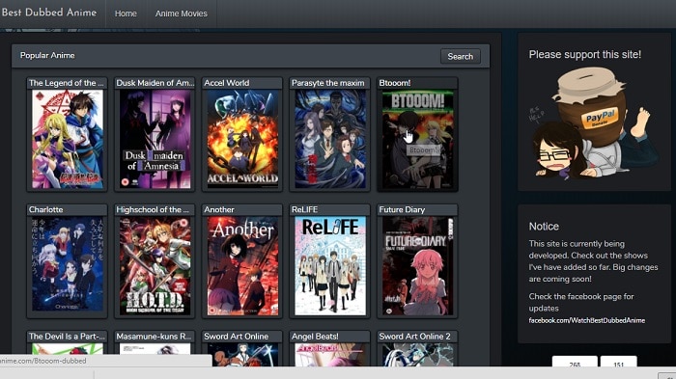Image resolution: width=676 pixels, height=379 pixels.
Task: Open the ReLIFE poster thumbnail
Action: pyautogui.click(x=330, y=266)
